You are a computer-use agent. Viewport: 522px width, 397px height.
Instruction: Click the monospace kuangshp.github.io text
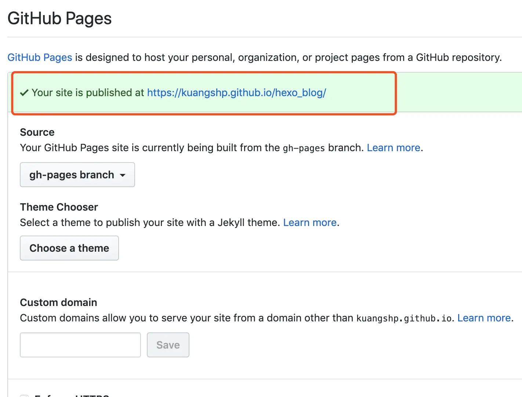coord(404,318)
